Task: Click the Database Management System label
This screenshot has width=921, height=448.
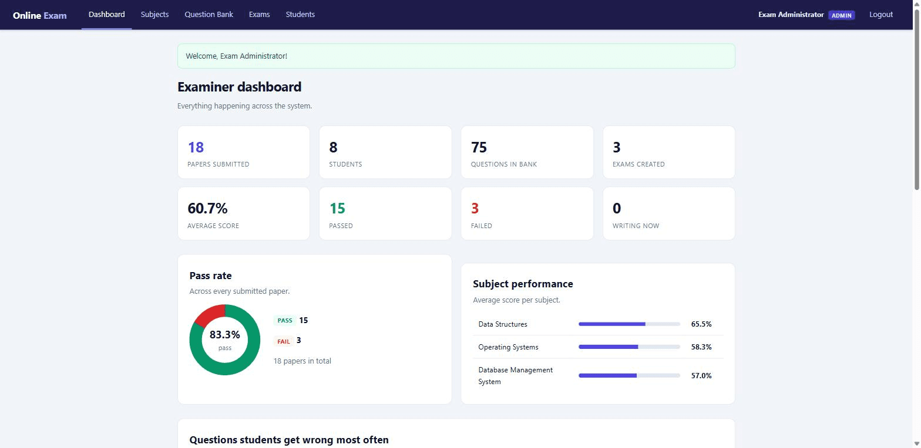Action: pos(516,376)
